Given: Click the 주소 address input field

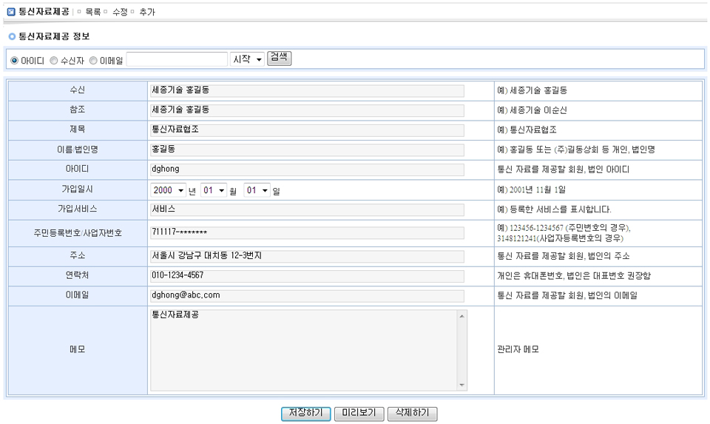Looking at the screenshot, I should [x=306, y=257].
